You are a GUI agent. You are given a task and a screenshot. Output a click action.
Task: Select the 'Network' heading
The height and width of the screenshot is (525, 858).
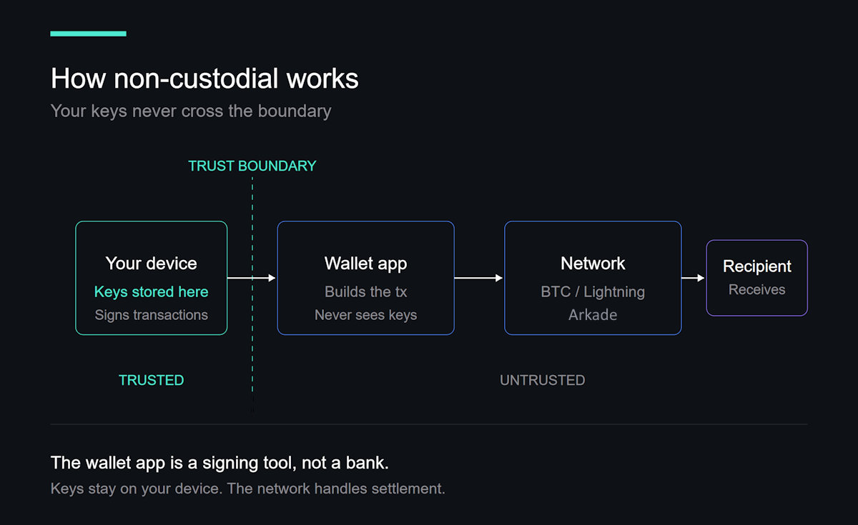pyautogui.click(x=593, y=264)
